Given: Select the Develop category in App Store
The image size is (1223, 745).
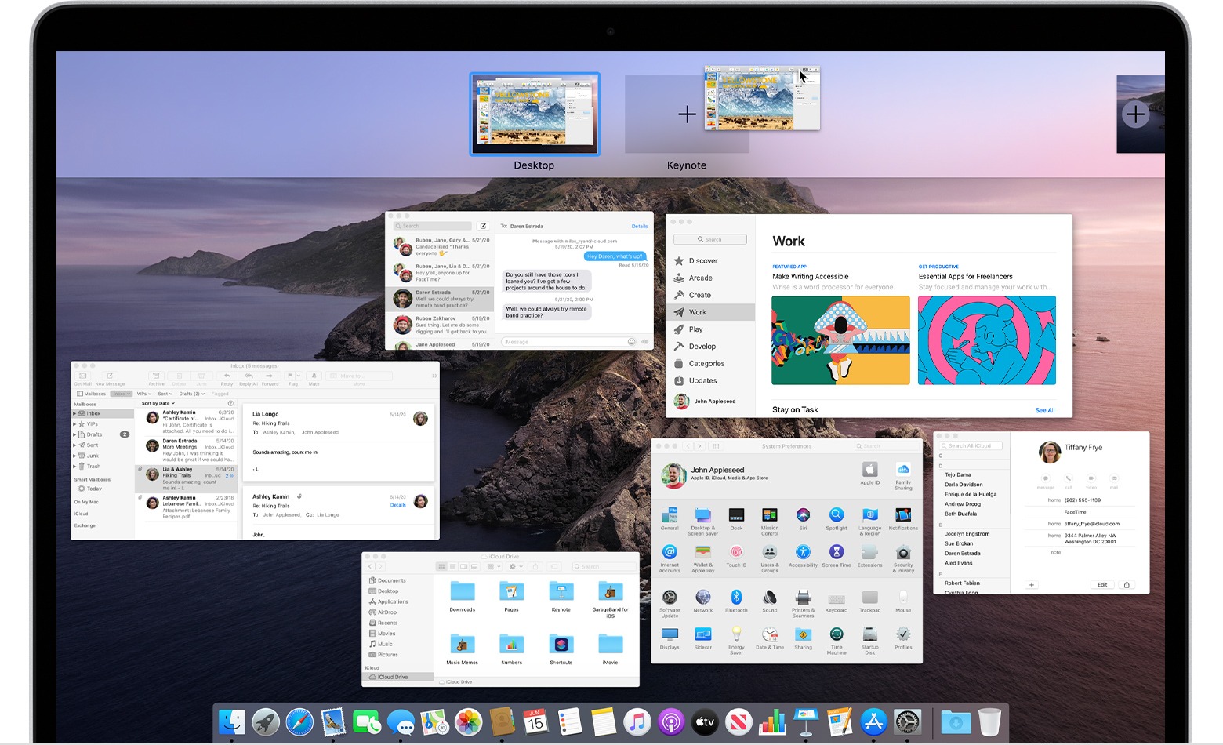Looking at the screenshot, I should click(702, 346).
